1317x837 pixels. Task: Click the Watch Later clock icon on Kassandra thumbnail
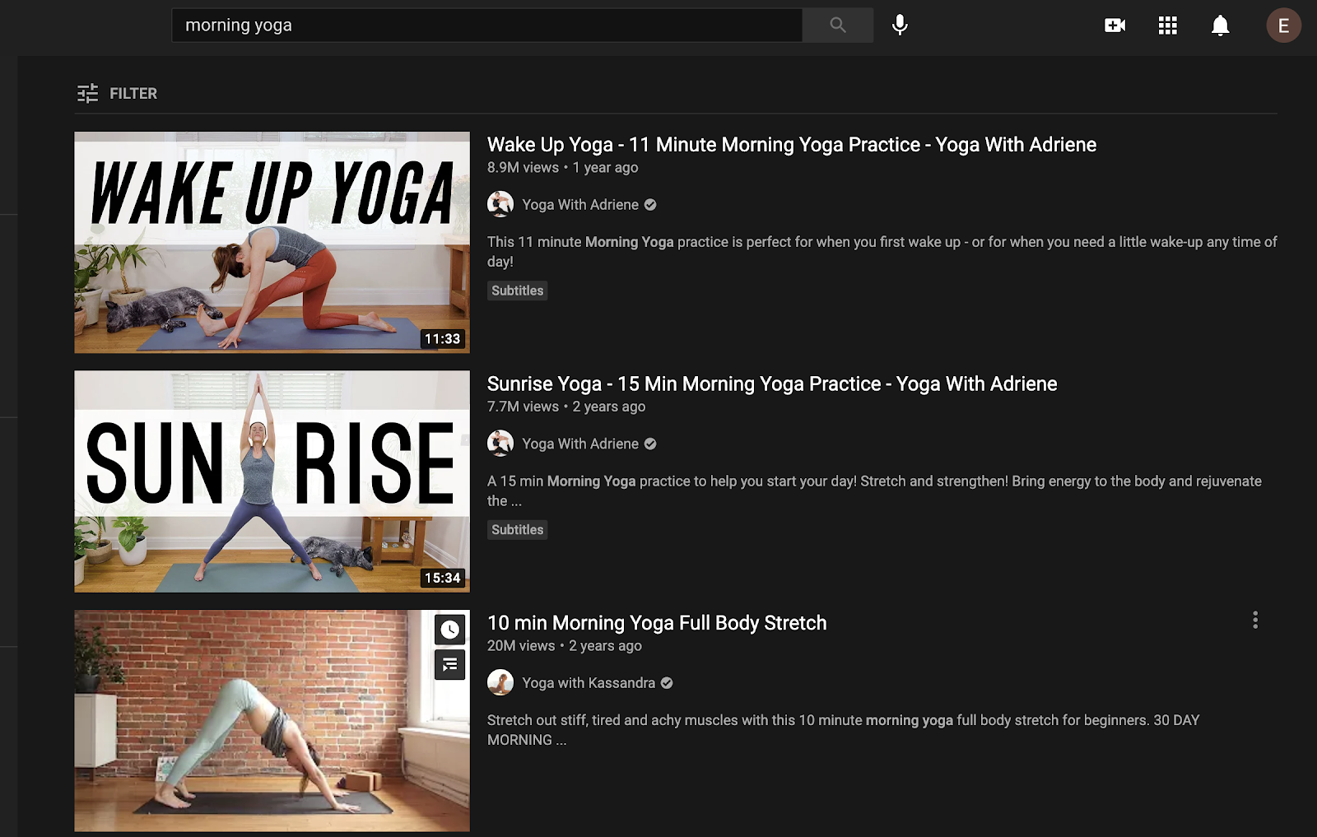click(x=449, y=630)
